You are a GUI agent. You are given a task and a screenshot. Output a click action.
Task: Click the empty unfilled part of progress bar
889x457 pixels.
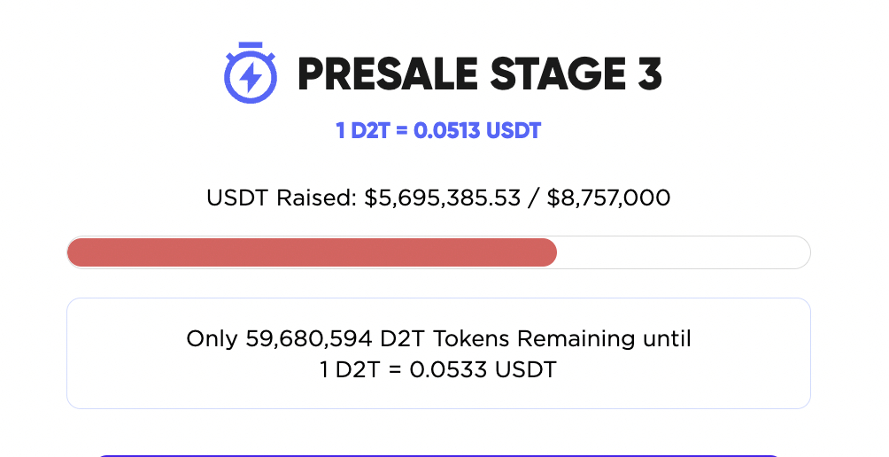[x=684, y=252]
